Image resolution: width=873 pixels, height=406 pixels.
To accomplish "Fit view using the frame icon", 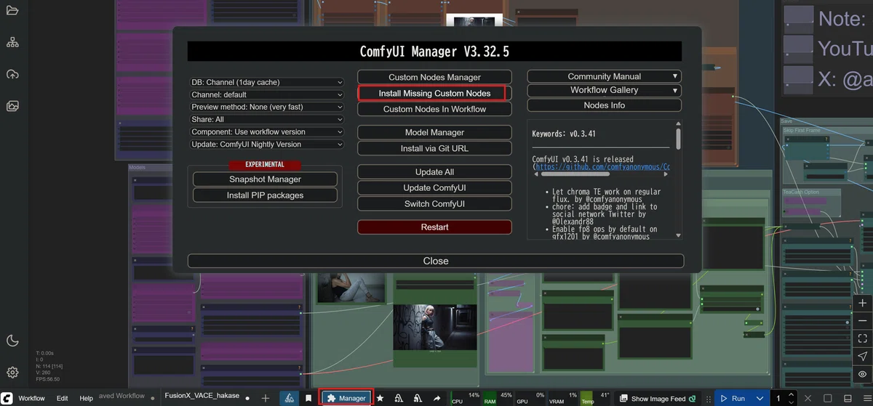I will pos(862,338).
